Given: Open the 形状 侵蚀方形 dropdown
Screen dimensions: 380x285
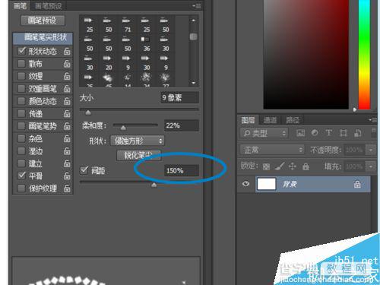Looking at the screenshot, I should point(138,141).
